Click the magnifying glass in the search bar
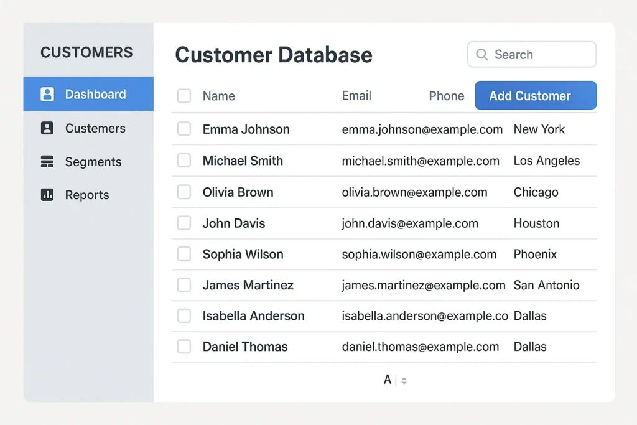The image size is (637, 425). pyautogui.click(x=481, y=55)
